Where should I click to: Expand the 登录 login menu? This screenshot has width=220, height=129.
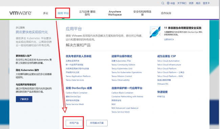[206, 3]
